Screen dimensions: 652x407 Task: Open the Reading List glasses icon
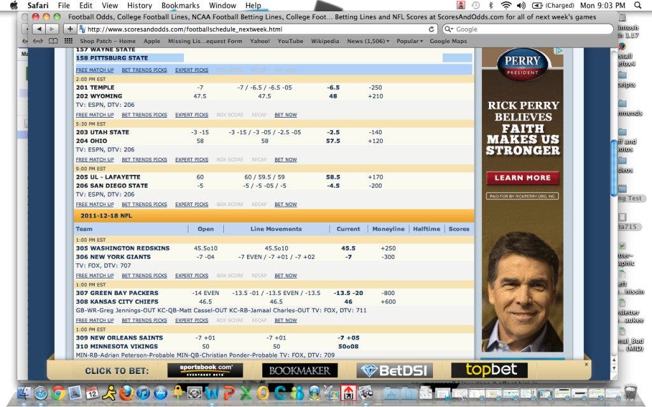tap(38, 41)
